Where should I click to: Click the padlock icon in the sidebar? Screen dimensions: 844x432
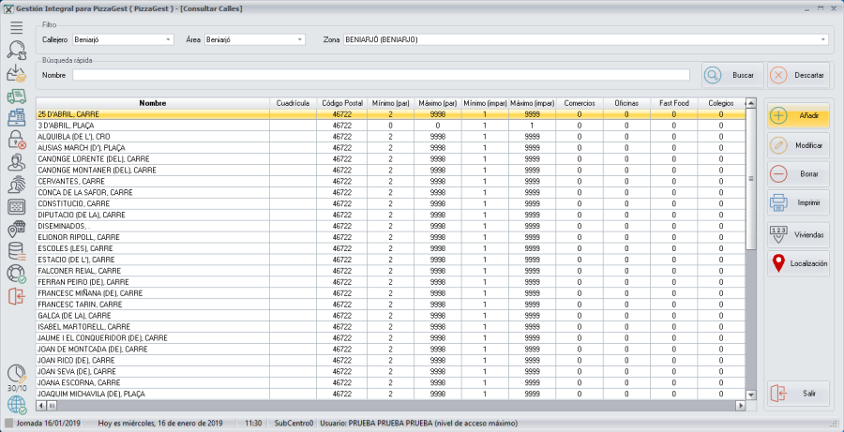coord(16,140)
